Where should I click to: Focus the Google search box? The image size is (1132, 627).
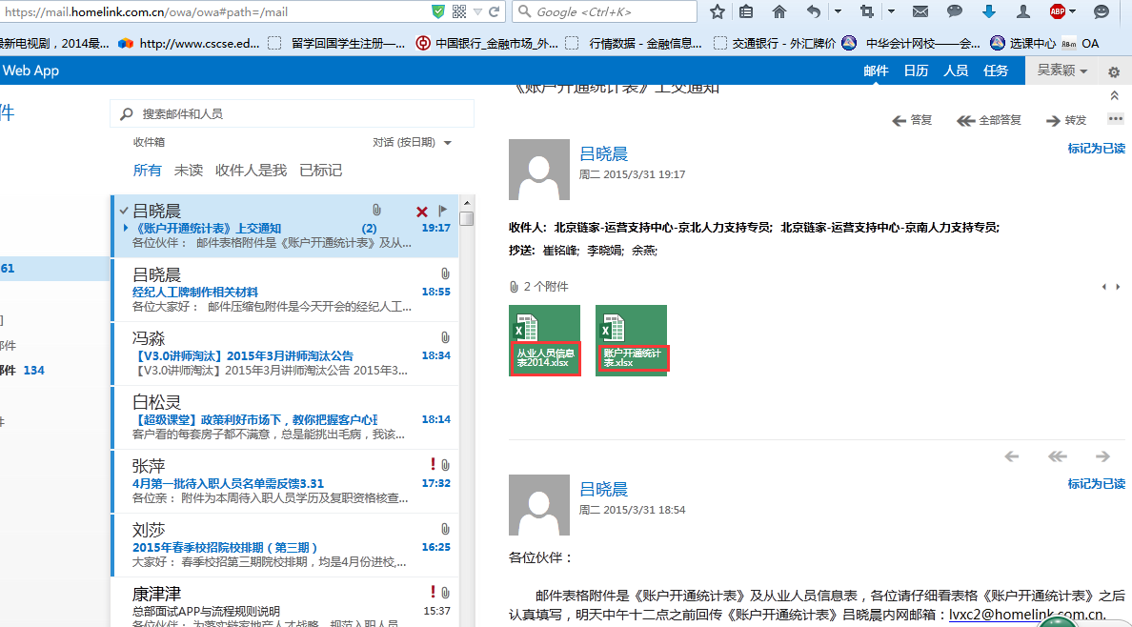pos(605,11)
